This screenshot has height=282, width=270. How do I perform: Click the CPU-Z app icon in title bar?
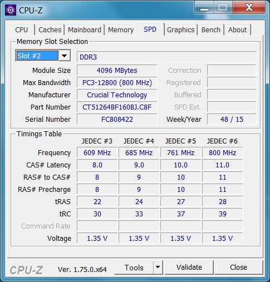tap(11, 10)
